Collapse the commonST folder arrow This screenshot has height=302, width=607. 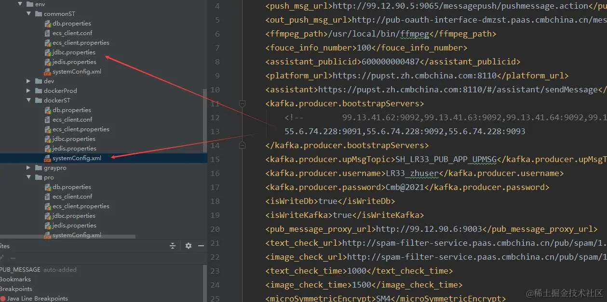coord(29,14)
